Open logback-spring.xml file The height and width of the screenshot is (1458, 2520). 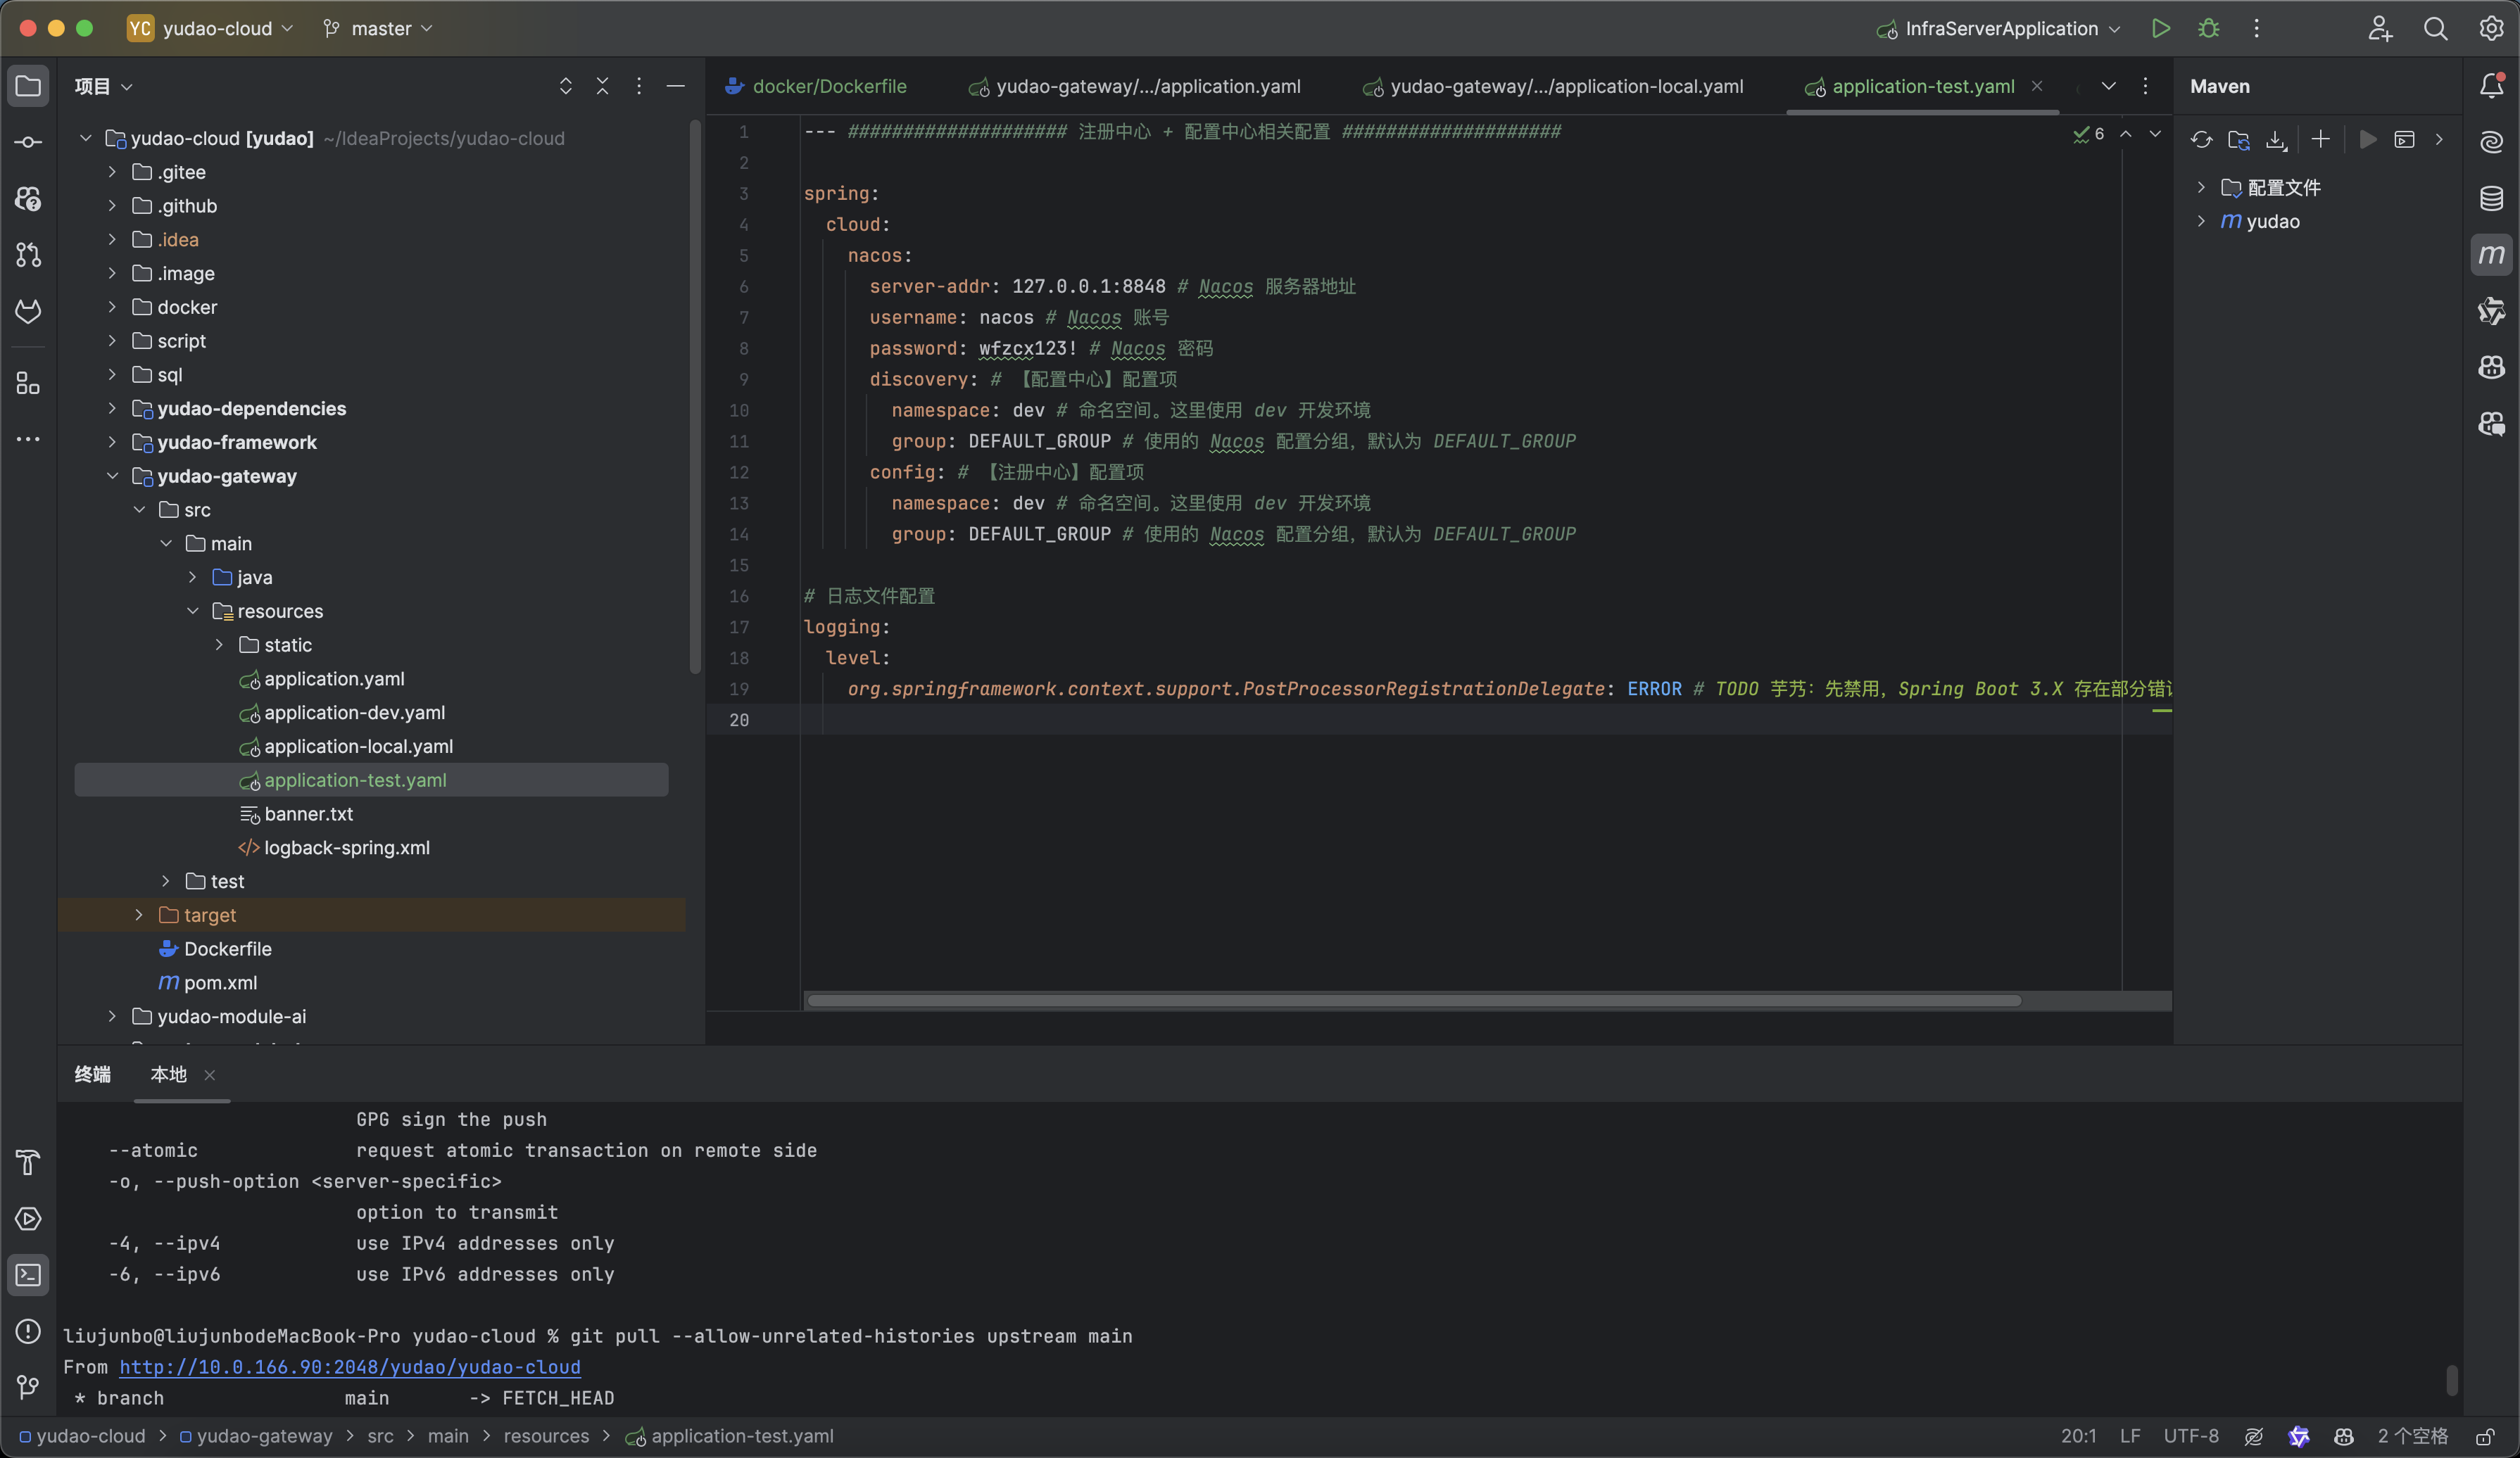point(346,847)
